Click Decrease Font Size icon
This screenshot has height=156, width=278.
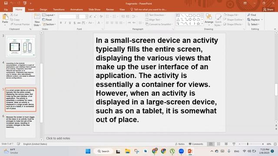coord(95,16)
